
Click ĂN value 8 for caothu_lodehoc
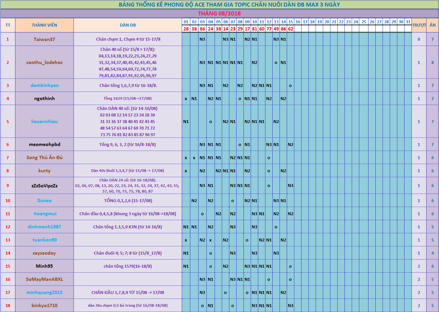pyautogui.click(x=432, y=62)
